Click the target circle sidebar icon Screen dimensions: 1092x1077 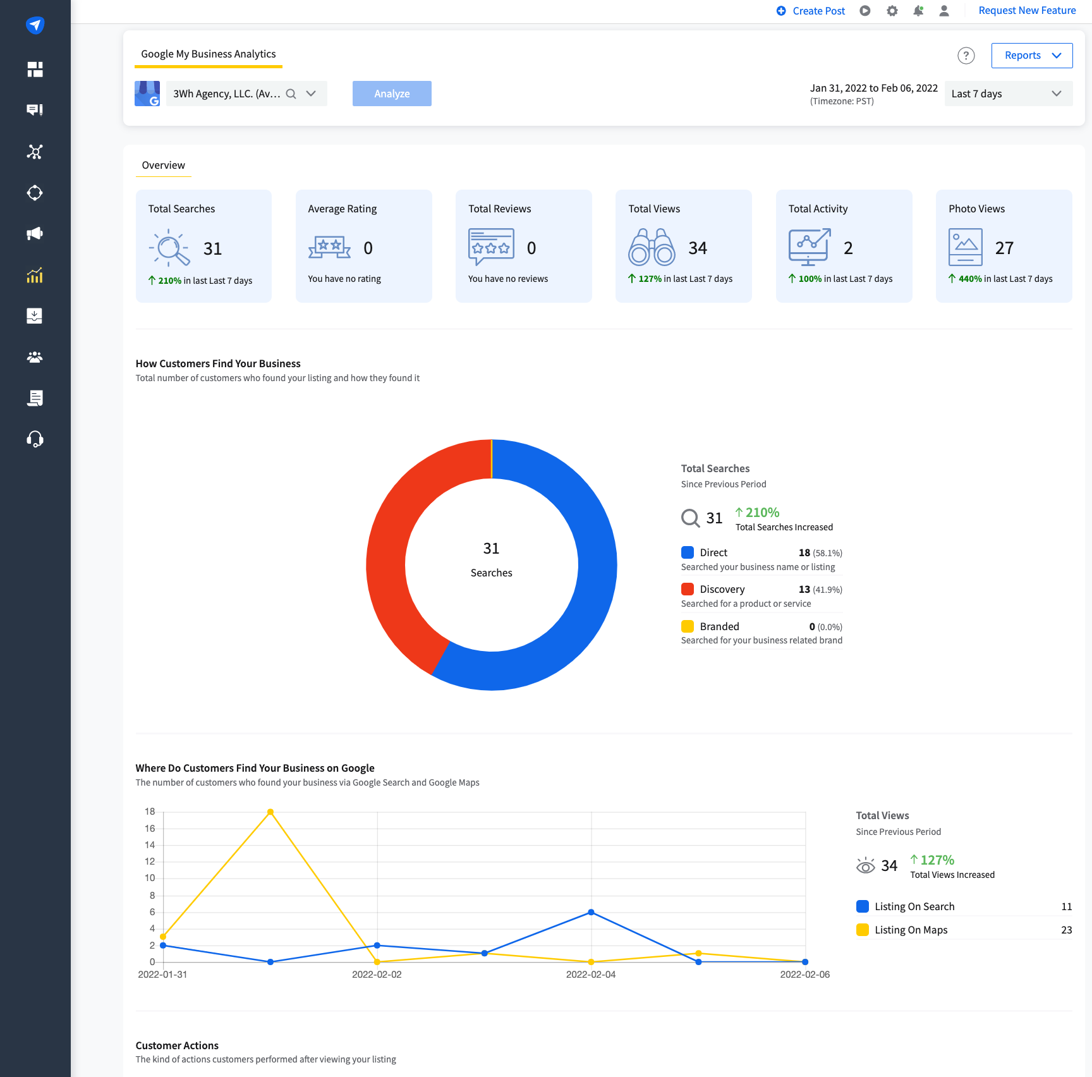tap(35, 193)
